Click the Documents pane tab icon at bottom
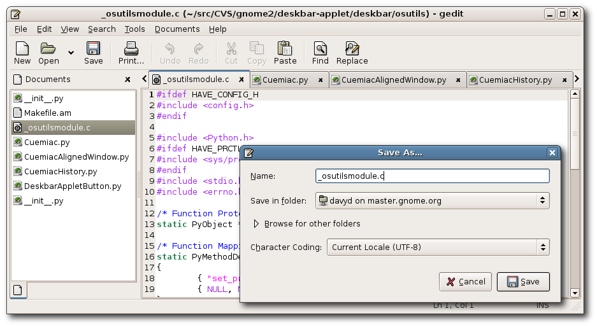597x327 pixels. click(x=17, y=290)
